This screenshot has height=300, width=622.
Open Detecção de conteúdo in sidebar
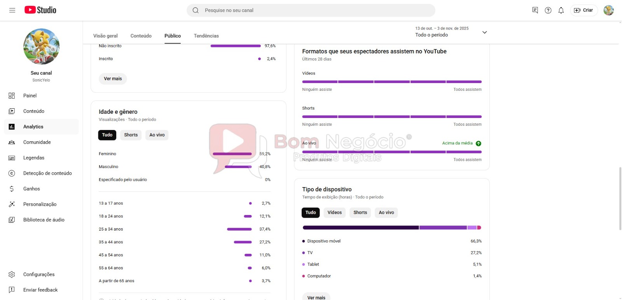click(x=47, y=173)
